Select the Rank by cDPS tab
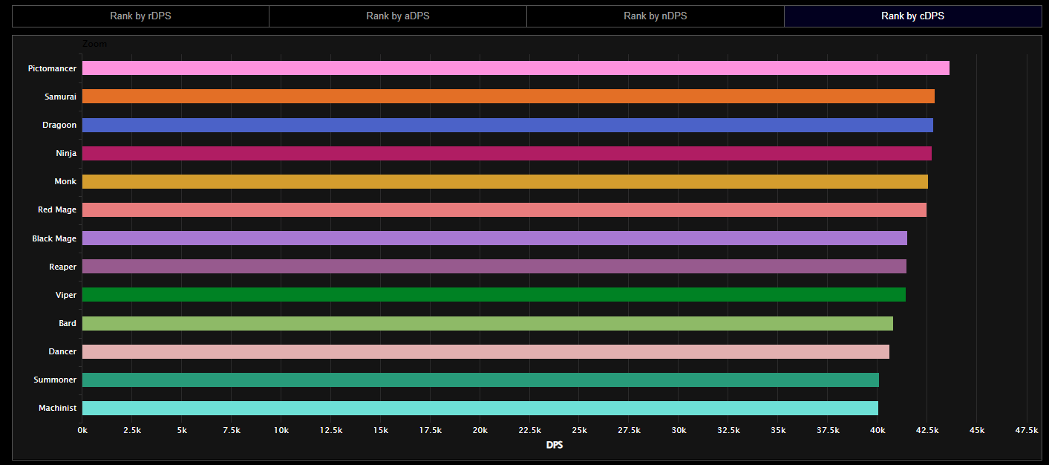Viewport: 1049px width, 465px height. [913, 16]
